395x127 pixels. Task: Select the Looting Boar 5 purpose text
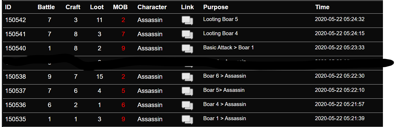(x=221, y=19)
